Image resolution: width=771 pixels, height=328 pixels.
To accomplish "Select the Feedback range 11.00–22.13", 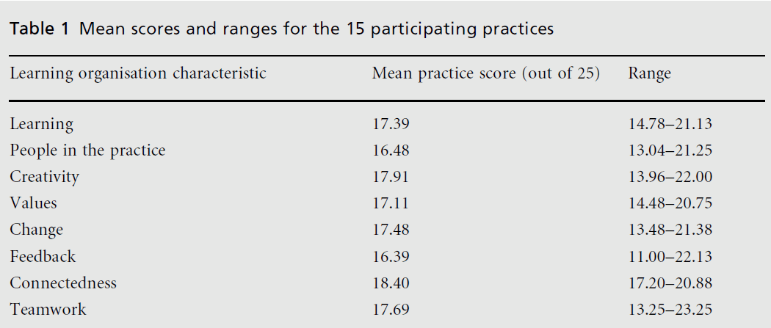I will click(x=670, y=256).
